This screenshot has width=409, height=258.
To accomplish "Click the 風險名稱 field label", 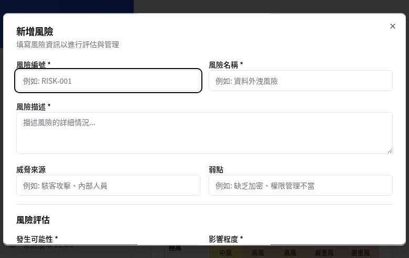I will tap(225, 65).
